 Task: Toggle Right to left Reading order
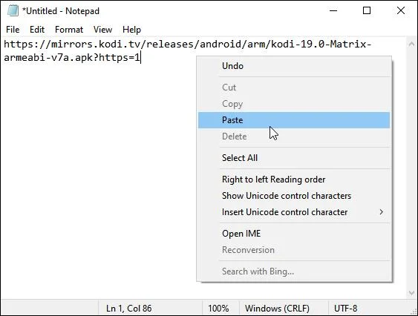pos(294,180)
